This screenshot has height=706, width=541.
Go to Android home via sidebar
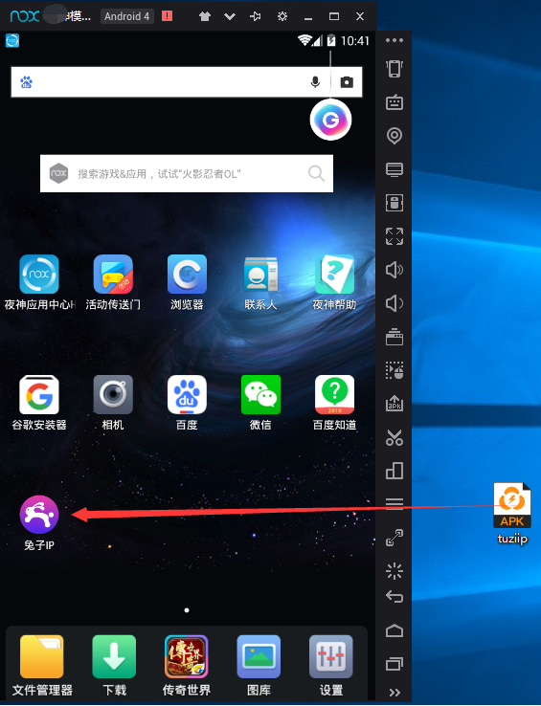pyautogui.click(x=394, y=630)
